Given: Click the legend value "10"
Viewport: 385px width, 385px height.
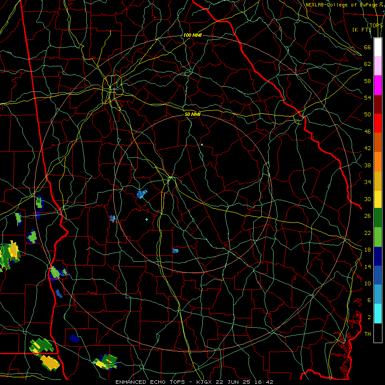Looking at the screenshot, I should [x=367, y=283].
